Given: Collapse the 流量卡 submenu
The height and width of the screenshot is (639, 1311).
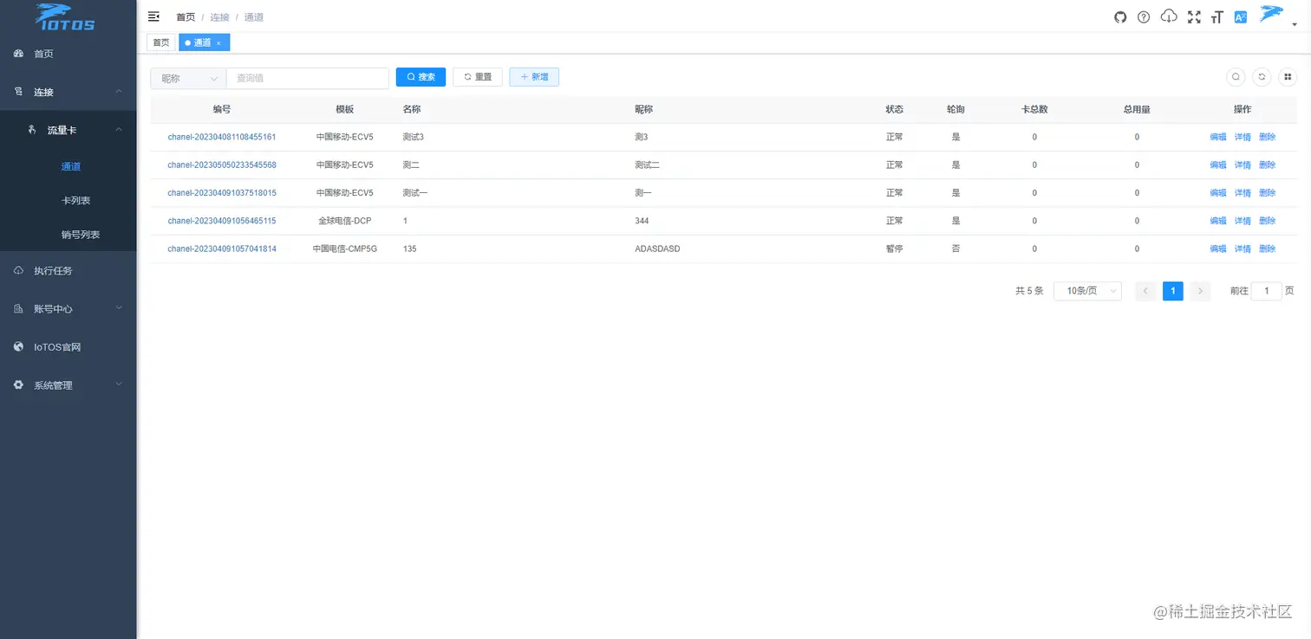Looking at the screenshot, I should click(68, 130).
